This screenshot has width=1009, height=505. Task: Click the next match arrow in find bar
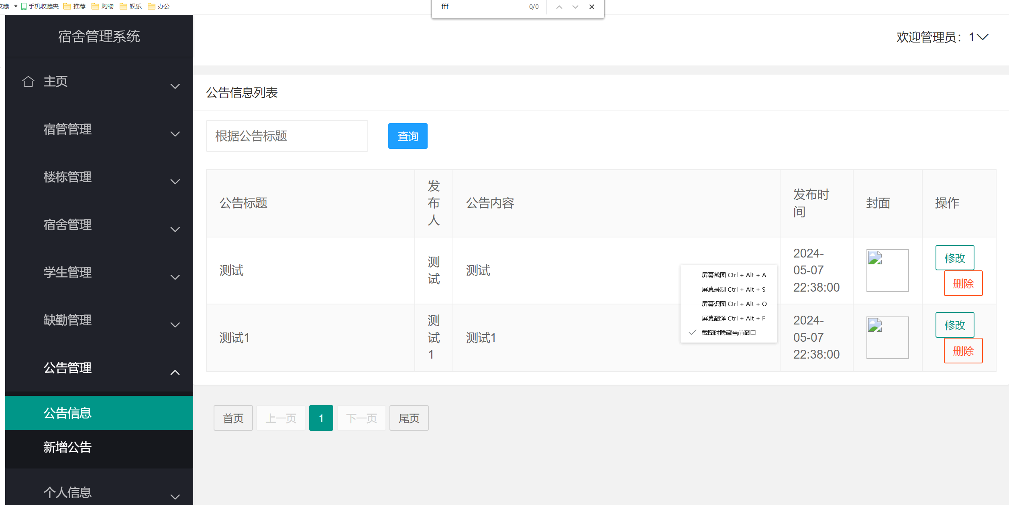575,7
